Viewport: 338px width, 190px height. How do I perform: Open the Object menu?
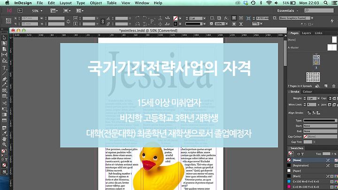(96, 3)
